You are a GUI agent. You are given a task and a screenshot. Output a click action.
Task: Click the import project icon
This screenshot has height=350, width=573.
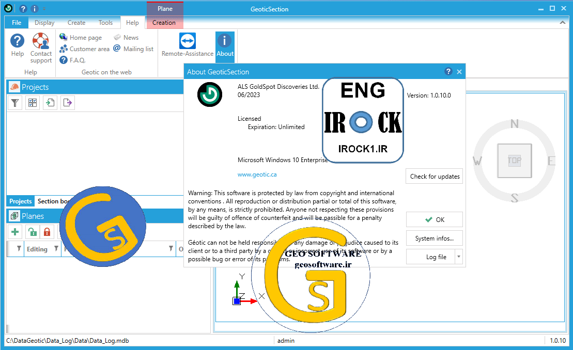pyautogui.click(x=50, y=103)
